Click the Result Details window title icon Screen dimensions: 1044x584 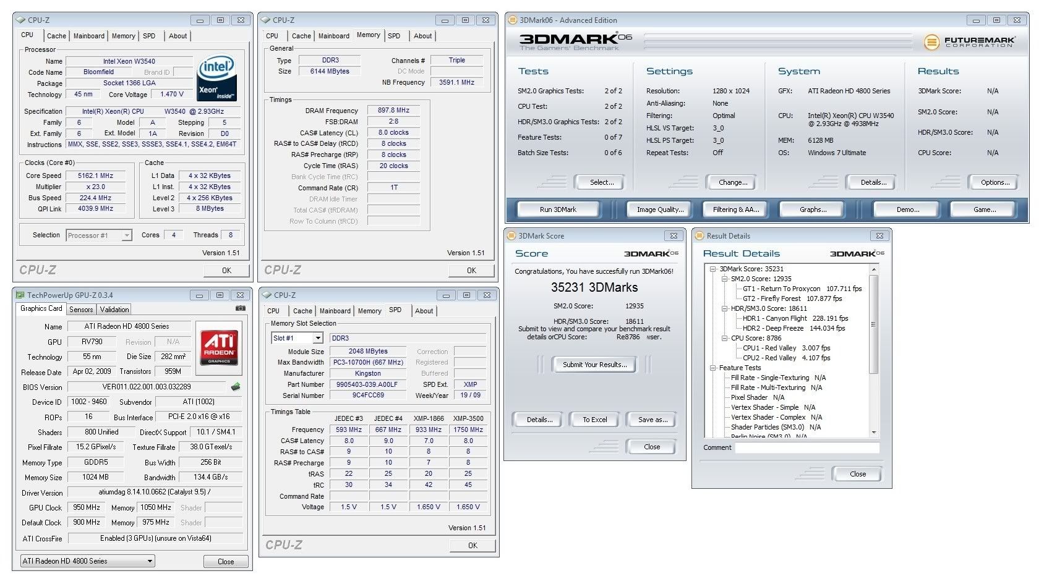coord(699,235)
